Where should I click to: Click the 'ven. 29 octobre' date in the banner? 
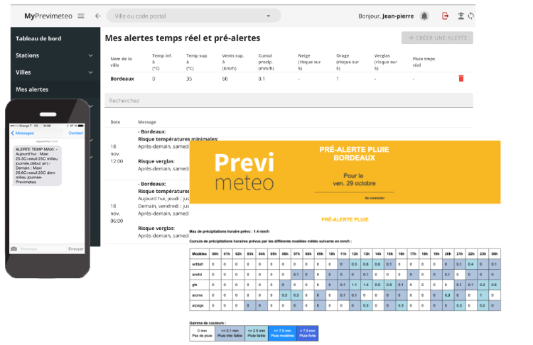(x=354, y=183)
